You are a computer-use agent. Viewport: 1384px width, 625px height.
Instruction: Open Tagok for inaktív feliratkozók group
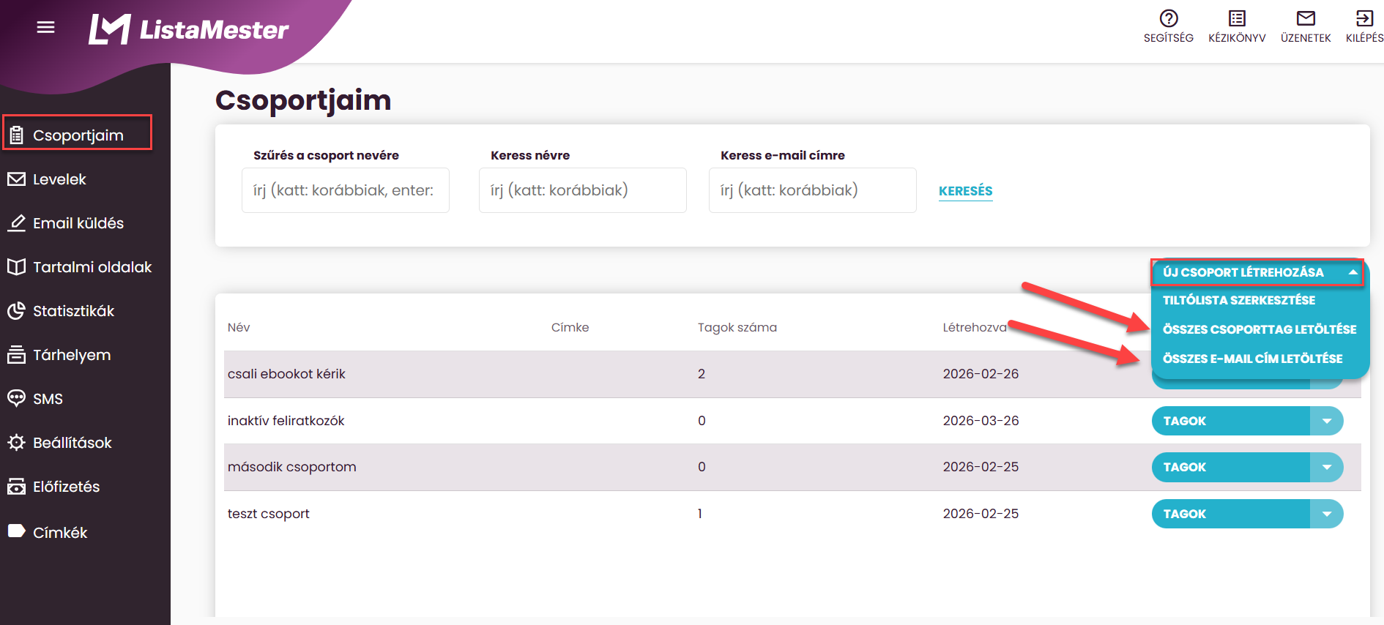pos(1231,421)
